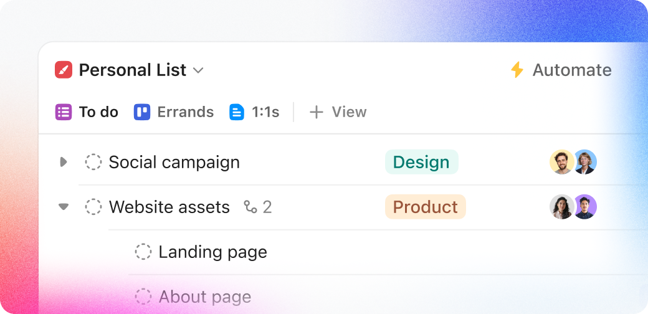Click the first assignee avatar on Social campaign

pyautogui.click(x=561, y=162)
